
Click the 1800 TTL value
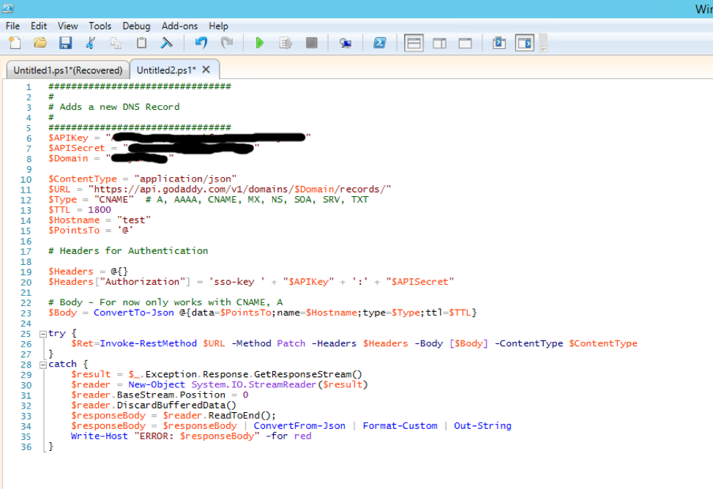pyautogui.click(x=100, y=209)
